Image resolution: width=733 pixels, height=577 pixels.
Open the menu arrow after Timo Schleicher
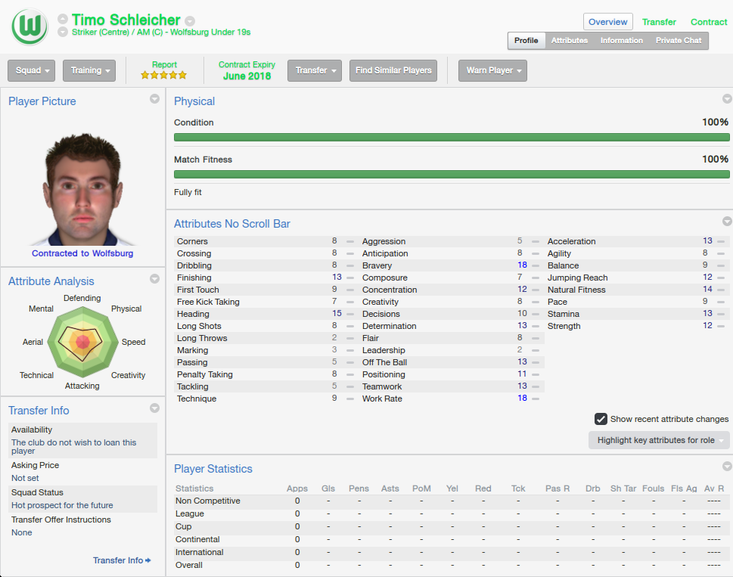190,21
